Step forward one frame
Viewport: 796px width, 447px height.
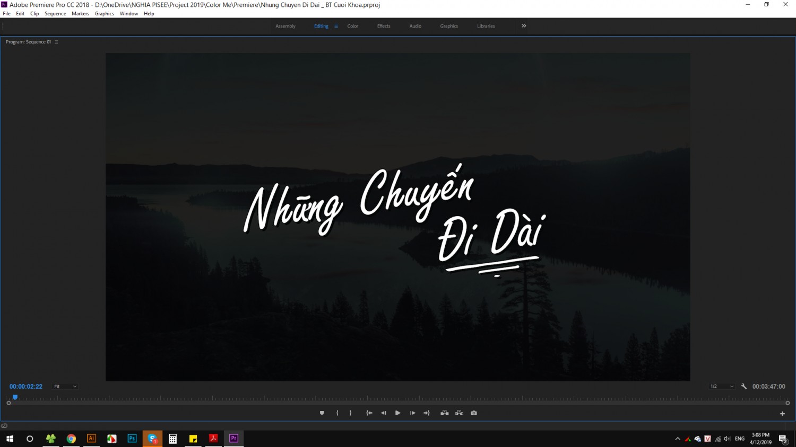[x=412, y=413]
